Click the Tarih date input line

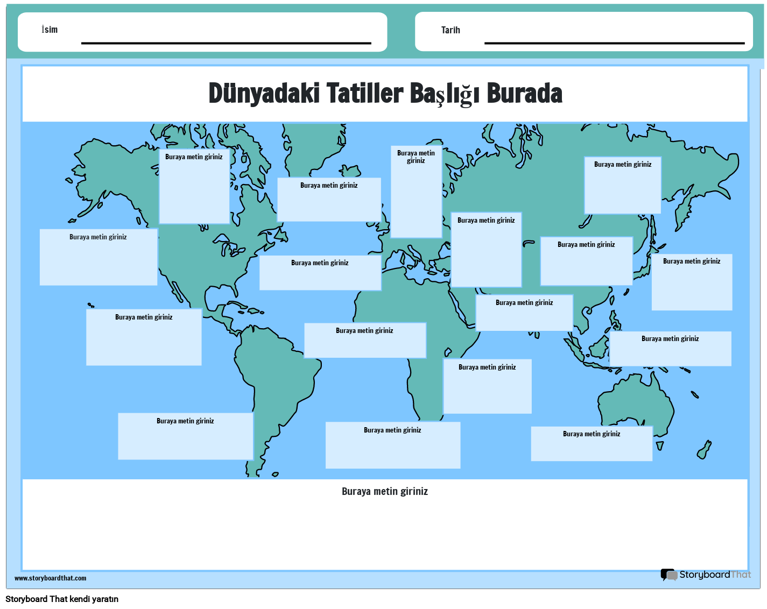(x=614, y=43)
